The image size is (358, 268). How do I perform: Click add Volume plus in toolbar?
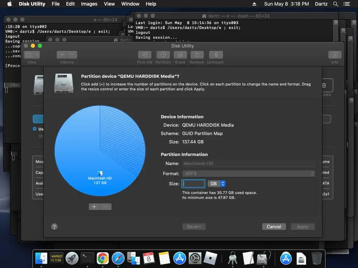tap(62, 55)
